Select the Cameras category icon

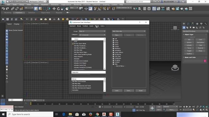click(x=194, y=28)
